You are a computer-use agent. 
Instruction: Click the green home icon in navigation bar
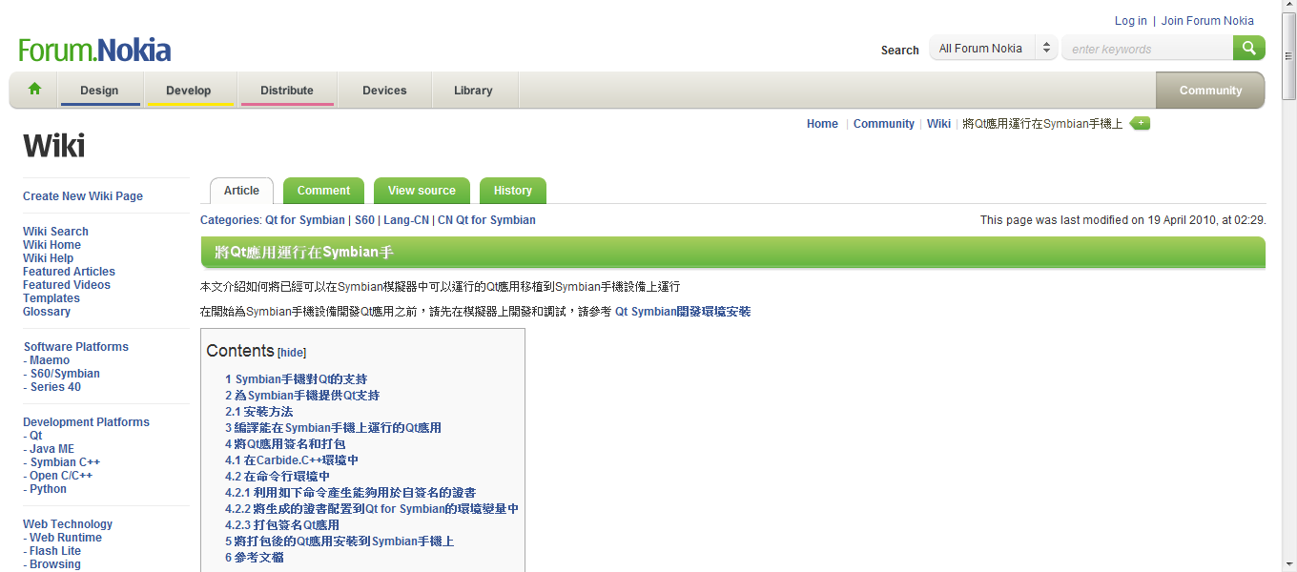coord(35,90)
